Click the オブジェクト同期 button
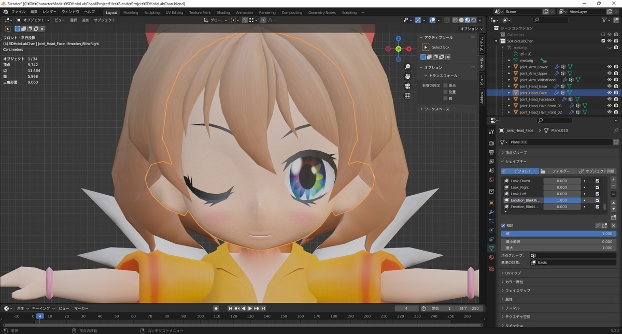 click(x=596, y=171)
